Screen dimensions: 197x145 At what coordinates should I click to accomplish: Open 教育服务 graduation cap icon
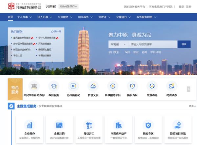click(54, 86)
